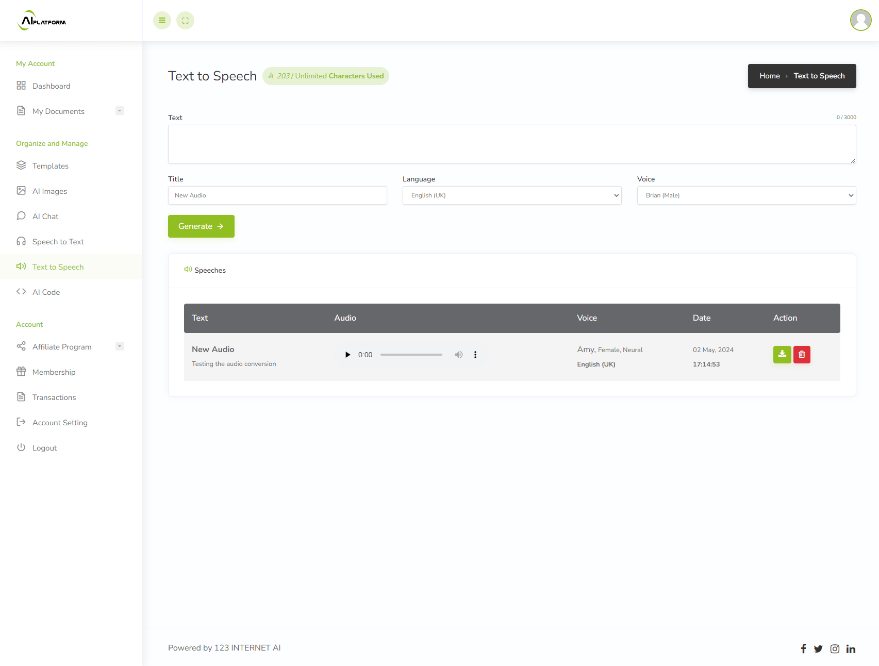Image resolution: width=879 pixels, height=666 pixels.
Task: Open Speech to Text page
Action: coord(58,242)
